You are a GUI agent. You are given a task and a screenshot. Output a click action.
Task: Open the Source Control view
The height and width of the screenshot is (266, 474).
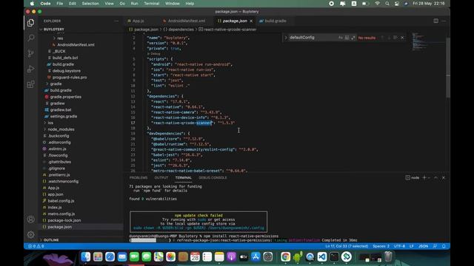point(30,53)
